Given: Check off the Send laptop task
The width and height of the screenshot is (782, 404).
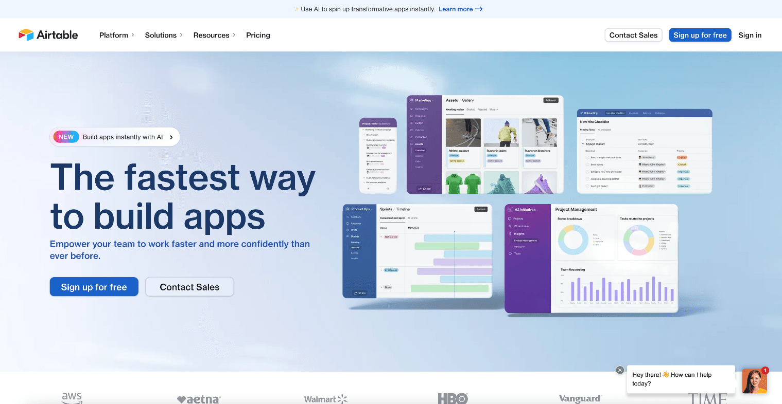Looking at the screenshot, I should pyautogui.click(x=587, y=164).
